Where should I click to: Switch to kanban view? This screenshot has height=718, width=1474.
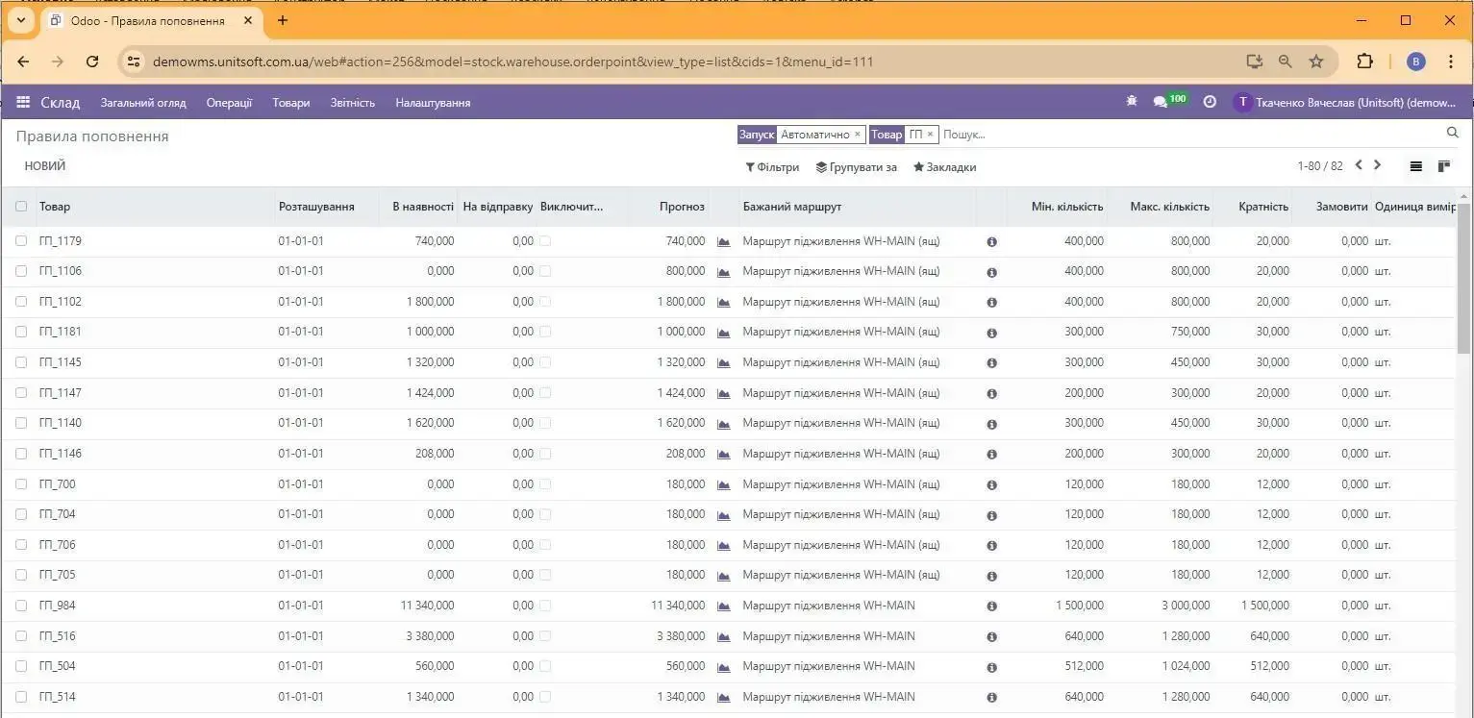[x=1443, y=165]
